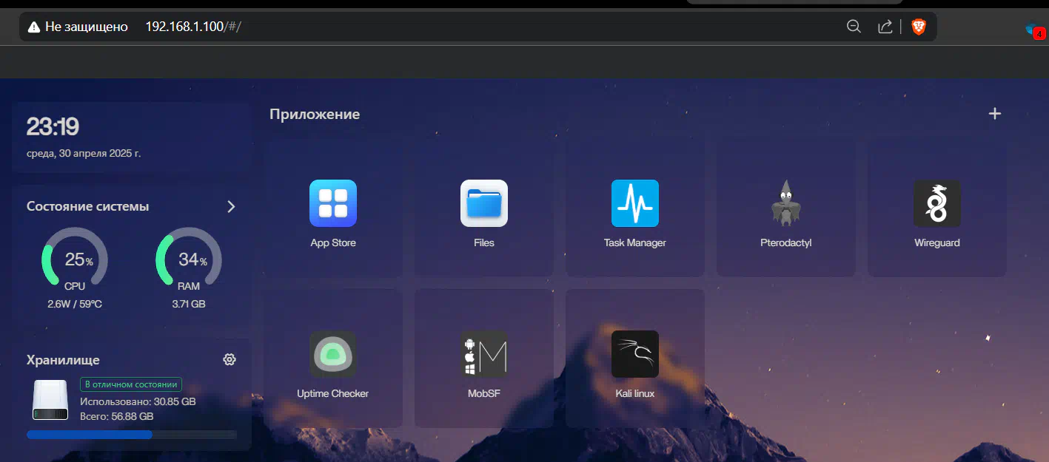Expand system status details chevron
Viewport: 1049px width, 462px height.
tap(231, 206)
